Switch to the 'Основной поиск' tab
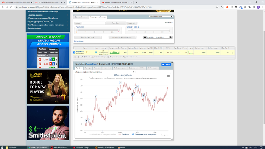 (x=81, y=17)
